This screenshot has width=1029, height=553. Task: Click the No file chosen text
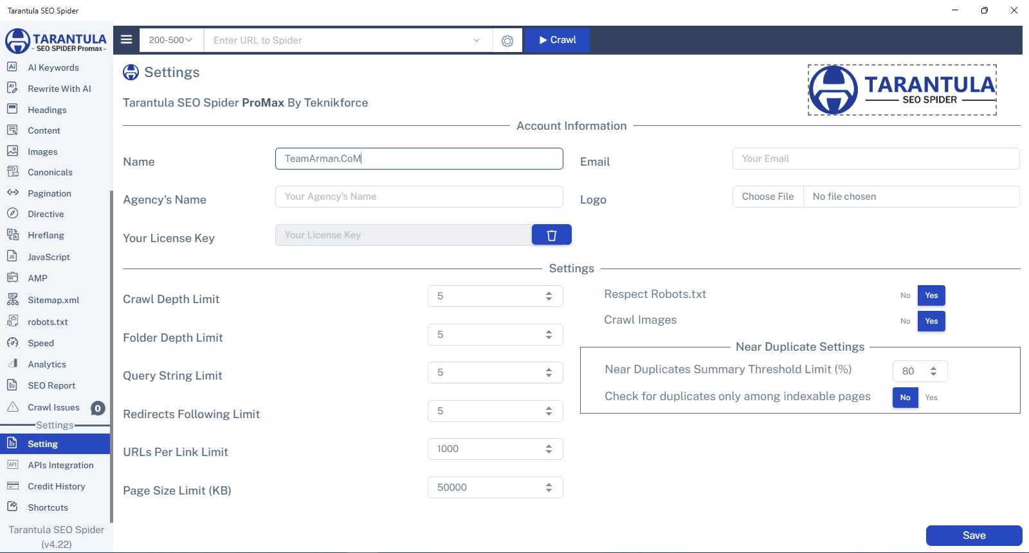pyautogui.click(x=844, y=197)
